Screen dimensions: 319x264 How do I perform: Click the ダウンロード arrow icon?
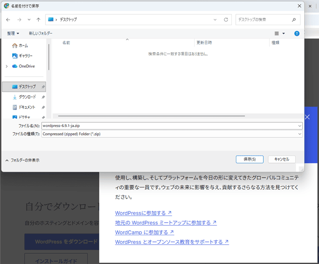tap(15, 97)
